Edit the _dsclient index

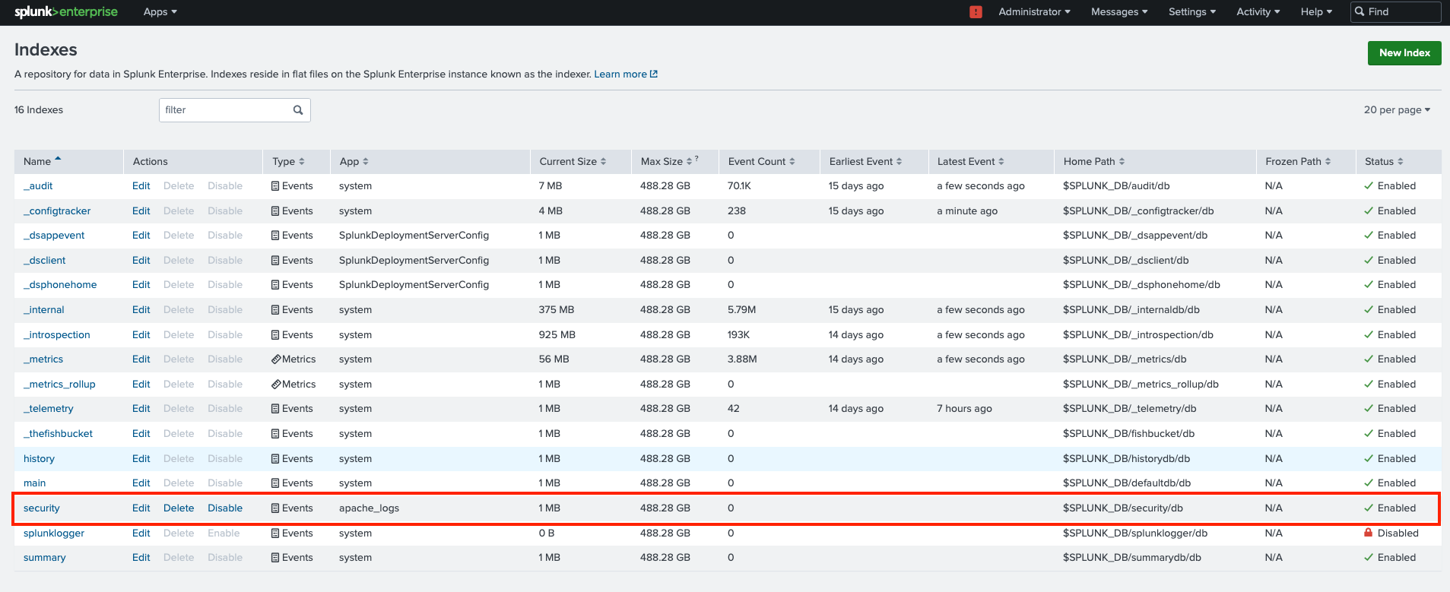click(x=141, y=261)
